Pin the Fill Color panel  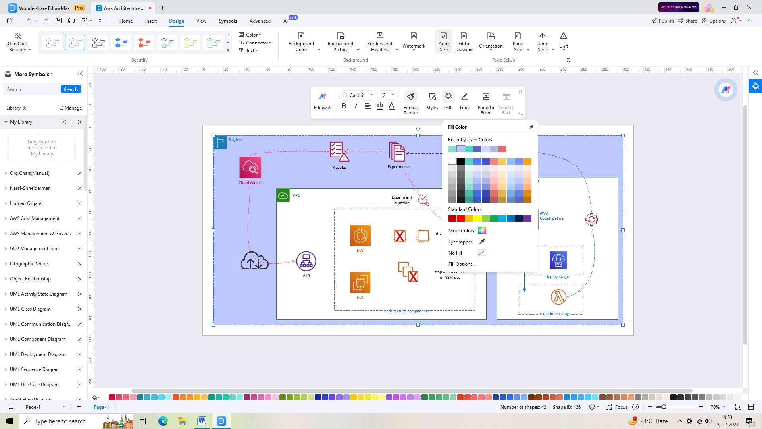[531, 127]
